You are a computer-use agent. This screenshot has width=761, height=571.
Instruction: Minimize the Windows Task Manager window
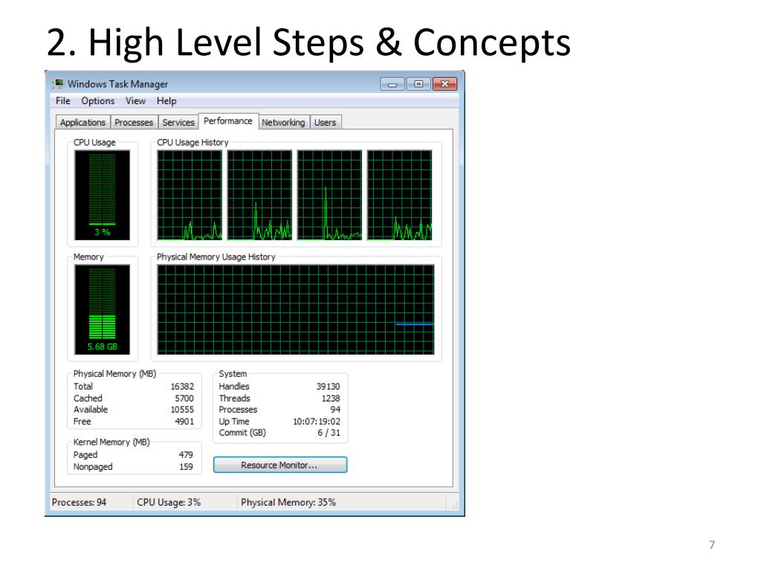(x=392, y=84)
